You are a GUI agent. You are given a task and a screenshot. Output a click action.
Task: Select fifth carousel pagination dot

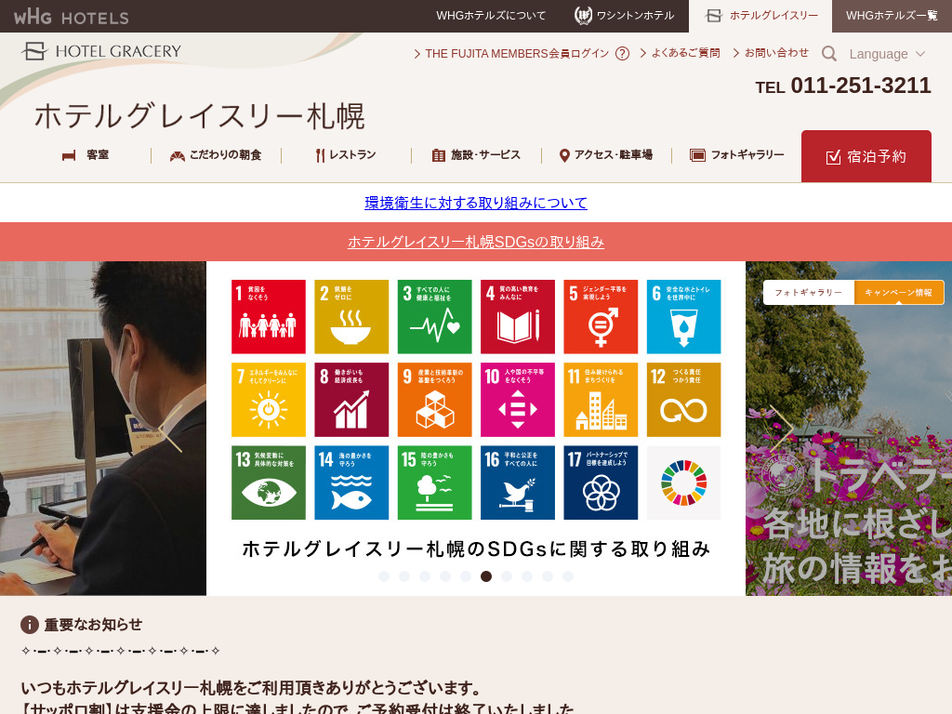(466, 576)
